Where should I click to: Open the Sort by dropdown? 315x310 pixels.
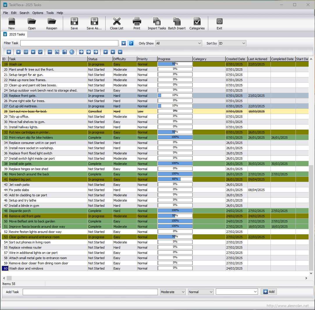coord(232,43)
